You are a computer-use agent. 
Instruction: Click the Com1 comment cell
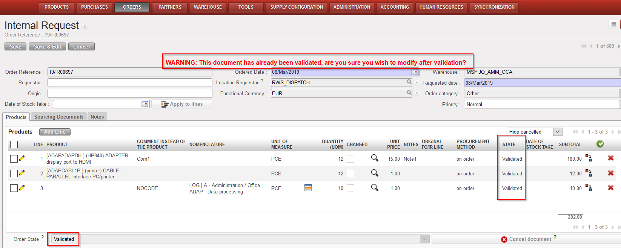click(143, 159)
